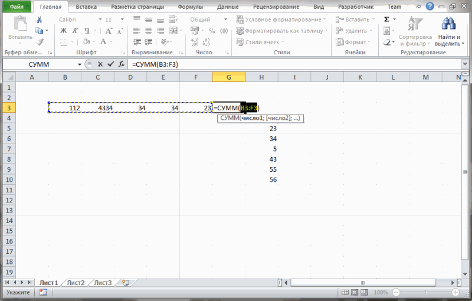This screenshot has height=301, width=472.
Task: Toggle wrap text icon
Action: pyautogui.click(x=173, y=19)
